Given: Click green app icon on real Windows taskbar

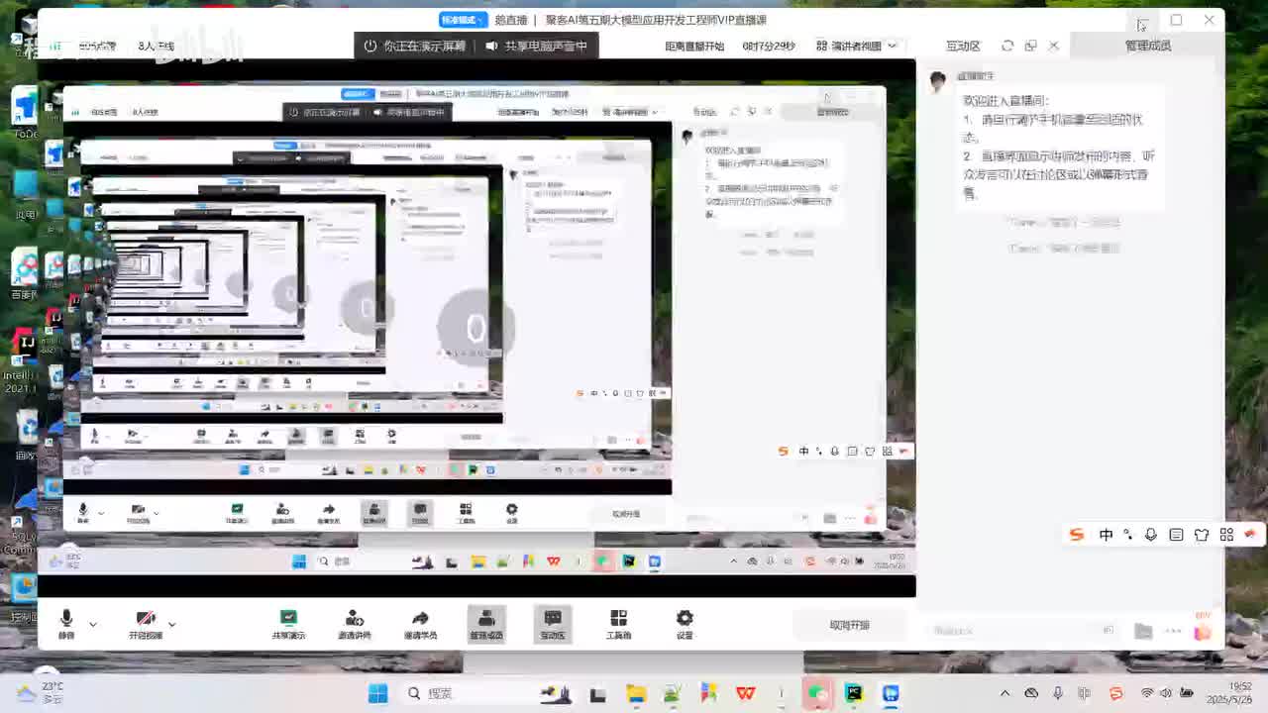Looking at the screenshot, I should (x=816, y=693).
